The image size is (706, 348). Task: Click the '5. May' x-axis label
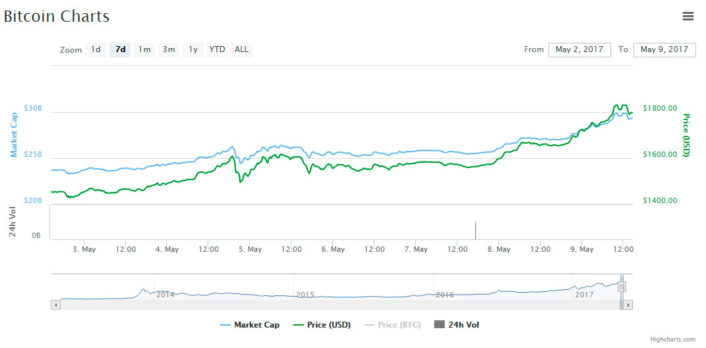tap(249, 249)
